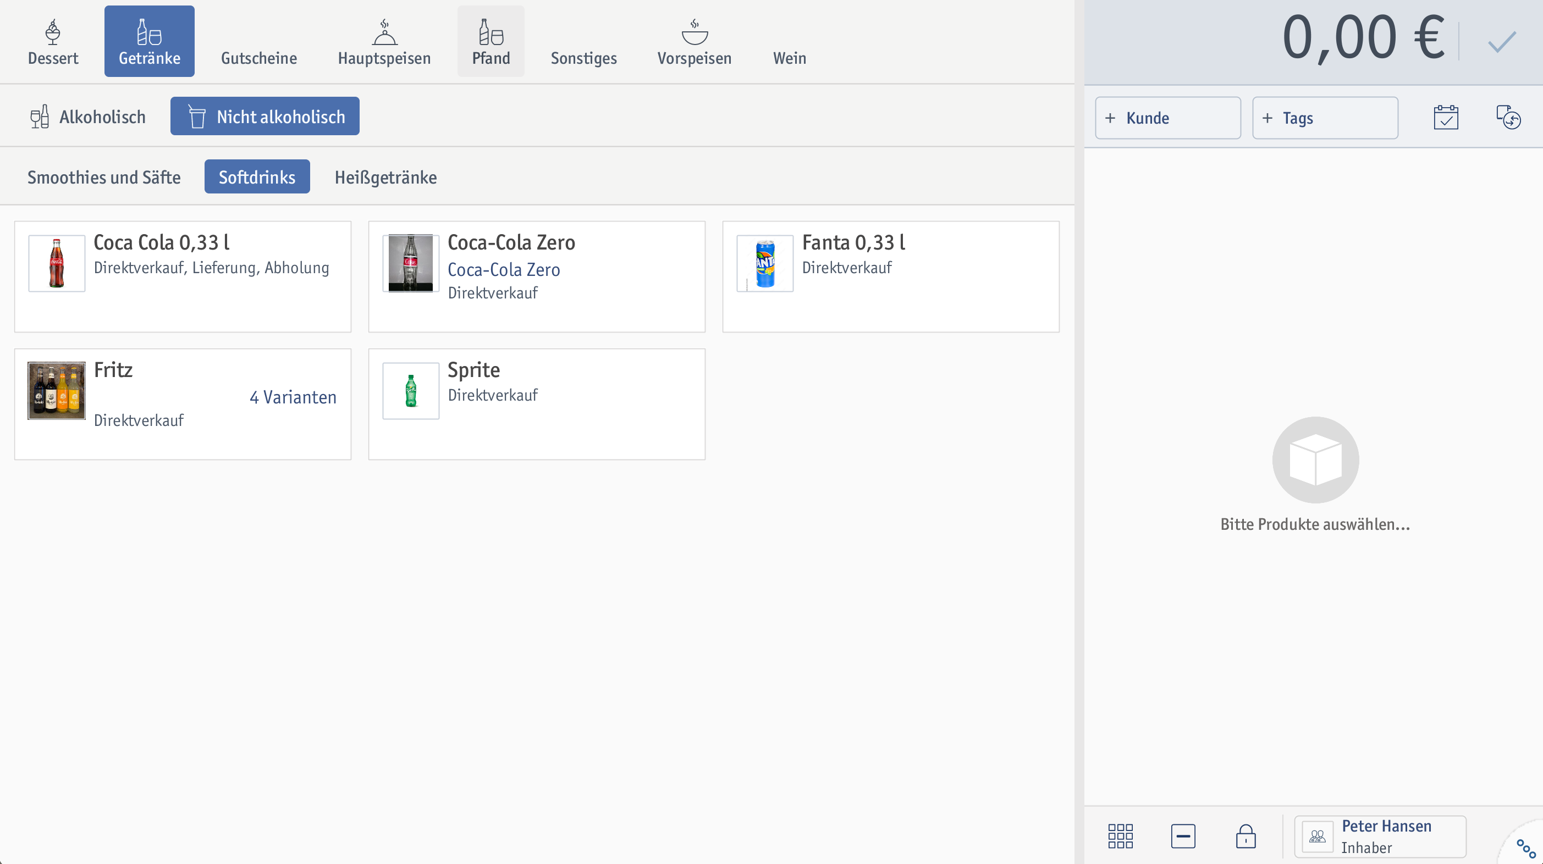Open the Gutscheine category
This screenshot has width=1543, height=864.
pyautogui.click(x=259, y=41)
